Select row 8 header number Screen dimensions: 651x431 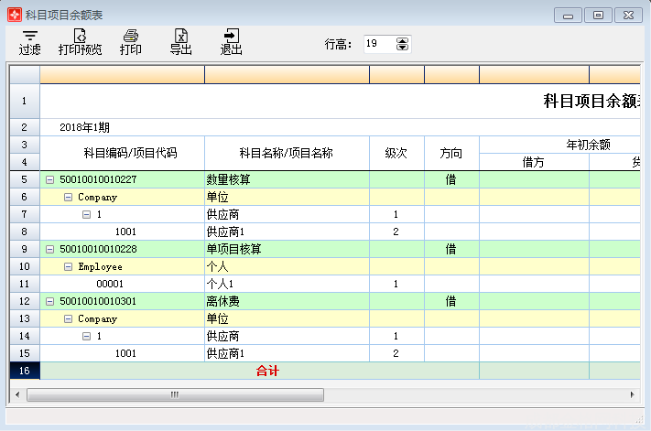pyautogui.click(x=24, y=232)
